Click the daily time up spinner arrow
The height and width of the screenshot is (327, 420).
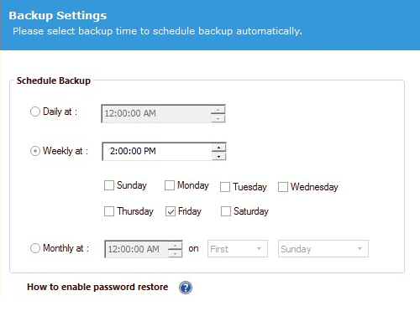point(218,110)
